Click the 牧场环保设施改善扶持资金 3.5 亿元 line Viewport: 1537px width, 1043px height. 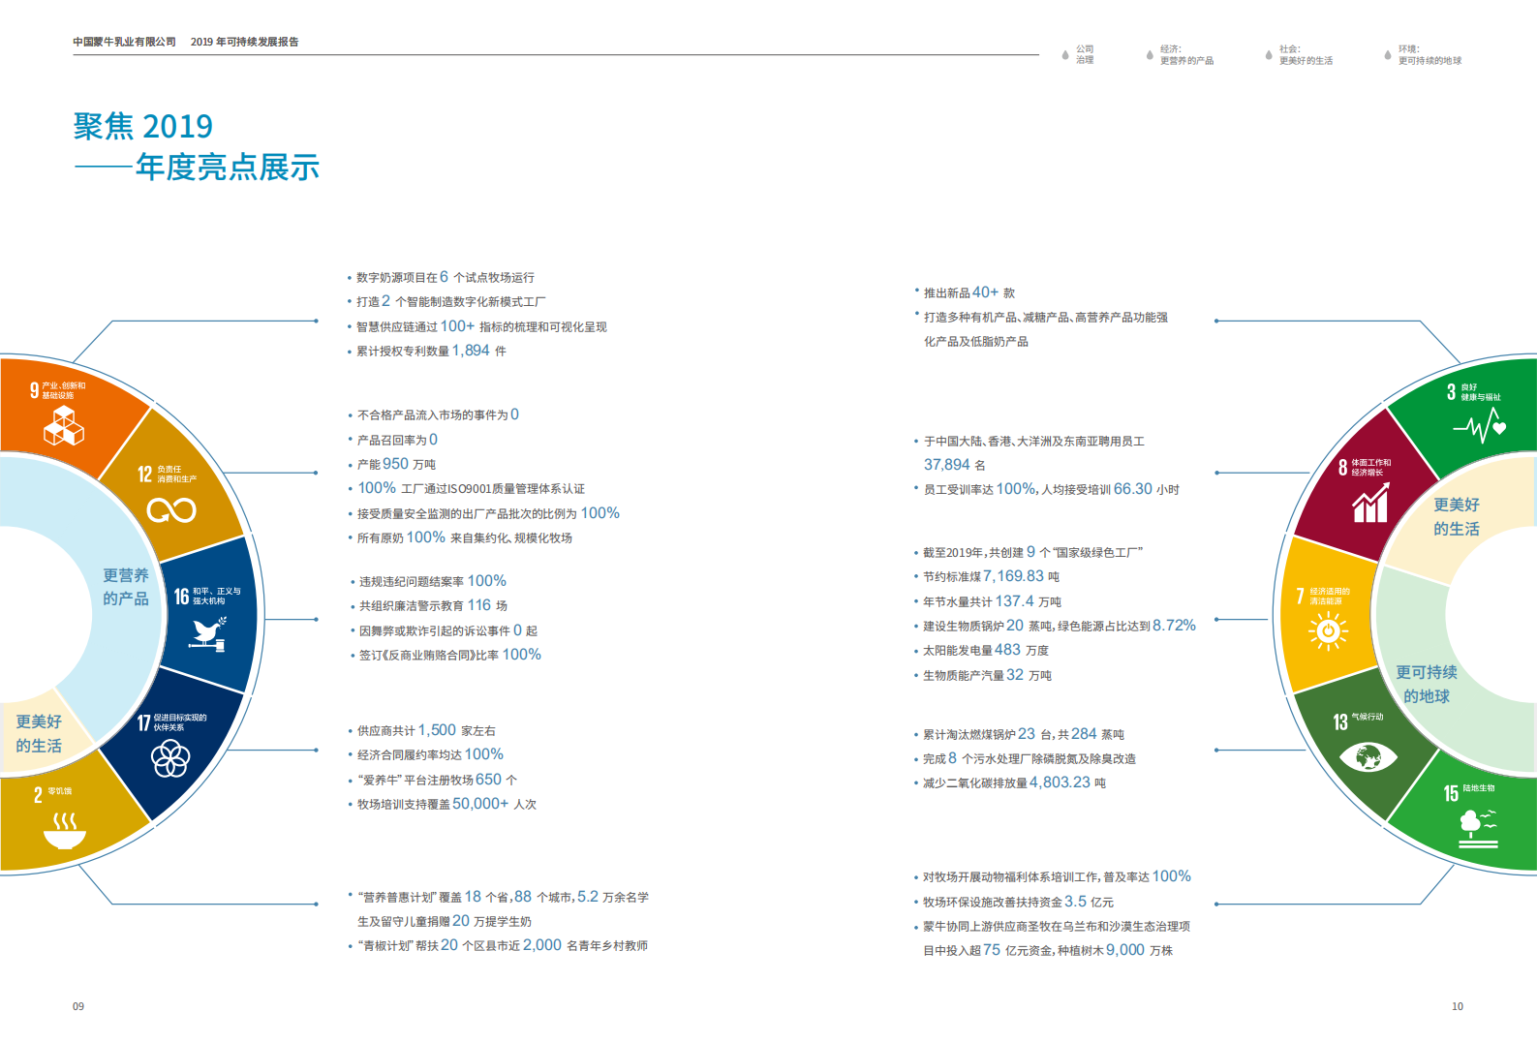pos(1018,902)
